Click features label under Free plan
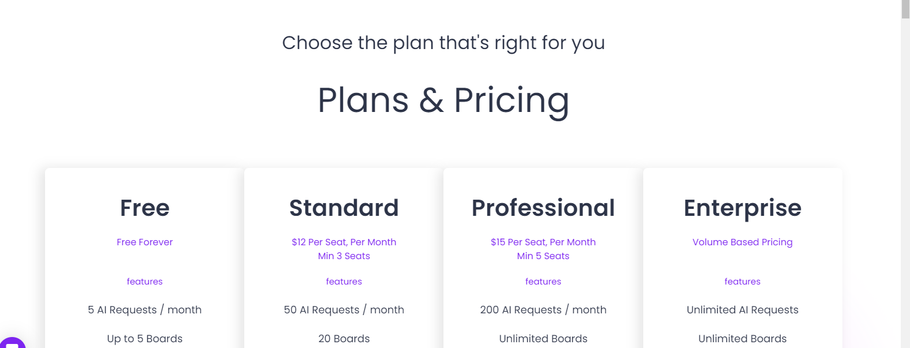Image resolution: width=910 pixels, height=348 pixels. pos(145,282)
